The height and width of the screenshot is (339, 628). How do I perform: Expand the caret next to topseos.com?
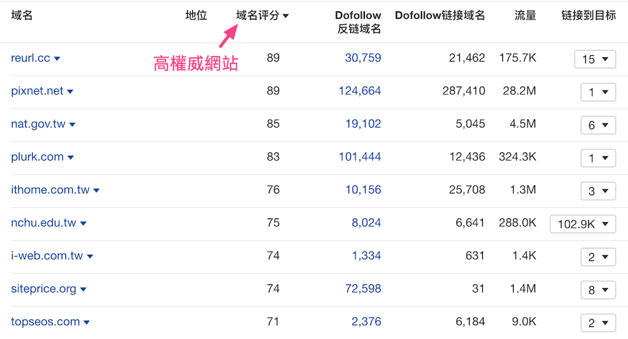click(87, 323)
